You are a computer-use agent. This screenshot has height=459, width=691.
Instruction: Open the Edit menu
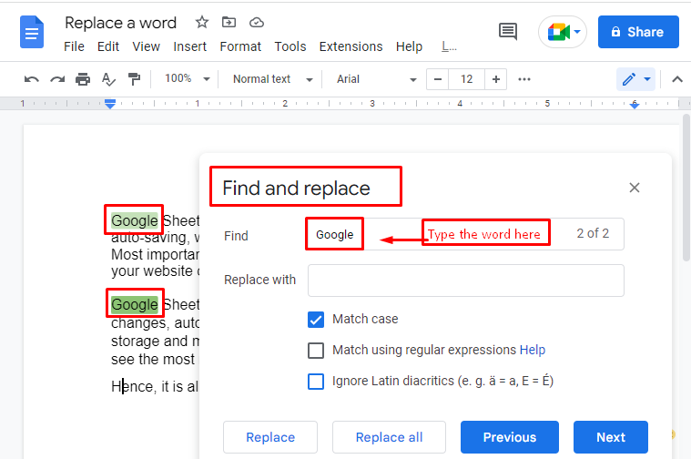[108, 46]
